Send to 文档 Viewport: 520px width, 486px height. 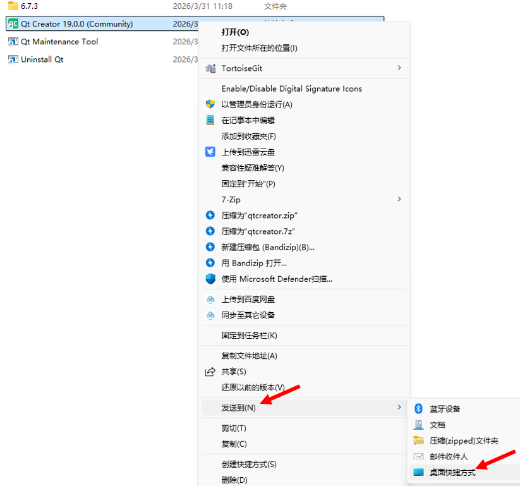tap(437, 425)
